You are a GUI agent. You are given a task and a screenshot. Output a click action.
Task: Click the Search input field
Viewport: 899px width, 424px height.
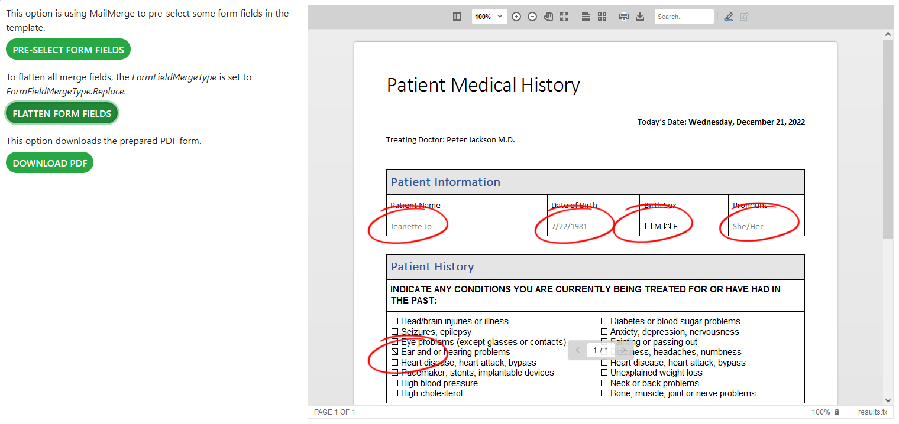(x=684, y=17)
